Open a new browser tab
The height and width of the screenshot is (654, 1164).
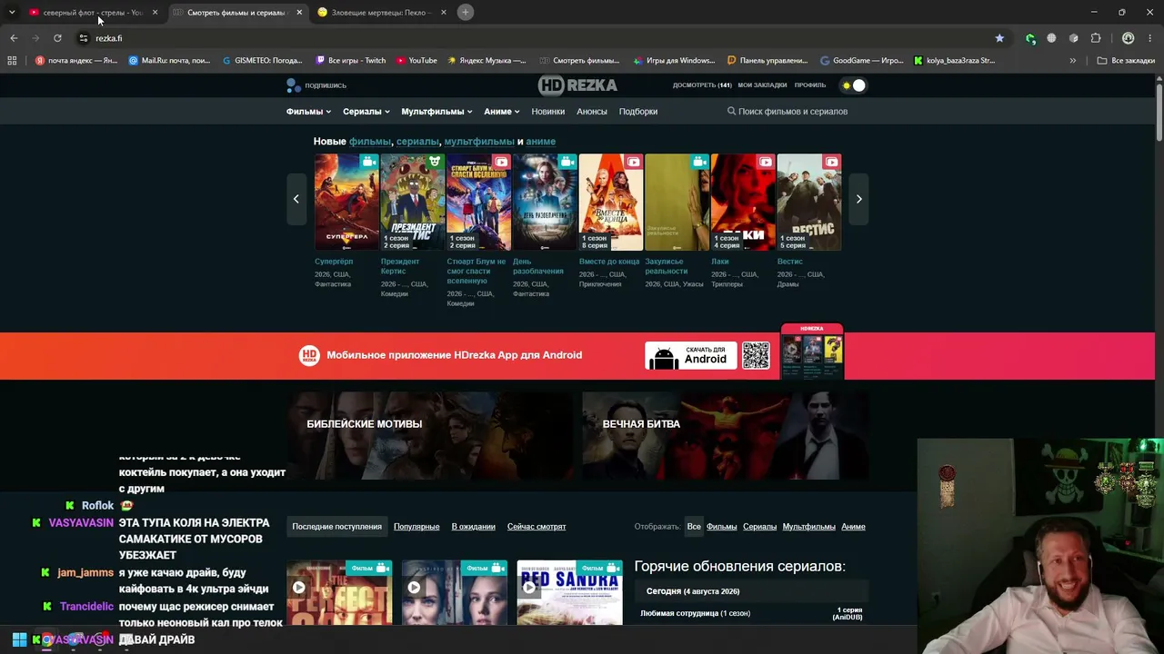pos(465,12)
